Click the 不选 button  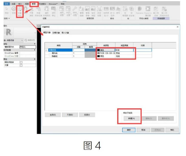click(70, 115)
